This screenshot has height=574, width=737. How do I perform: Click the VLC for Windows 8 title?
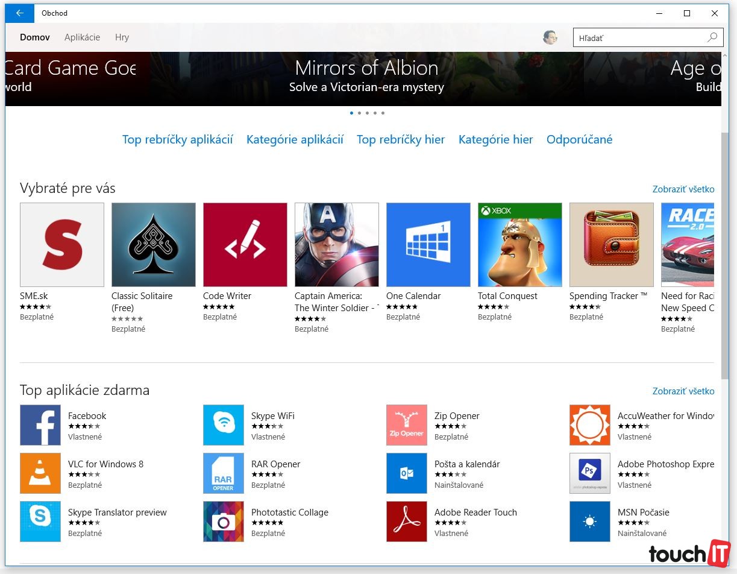tap(106, 464)
